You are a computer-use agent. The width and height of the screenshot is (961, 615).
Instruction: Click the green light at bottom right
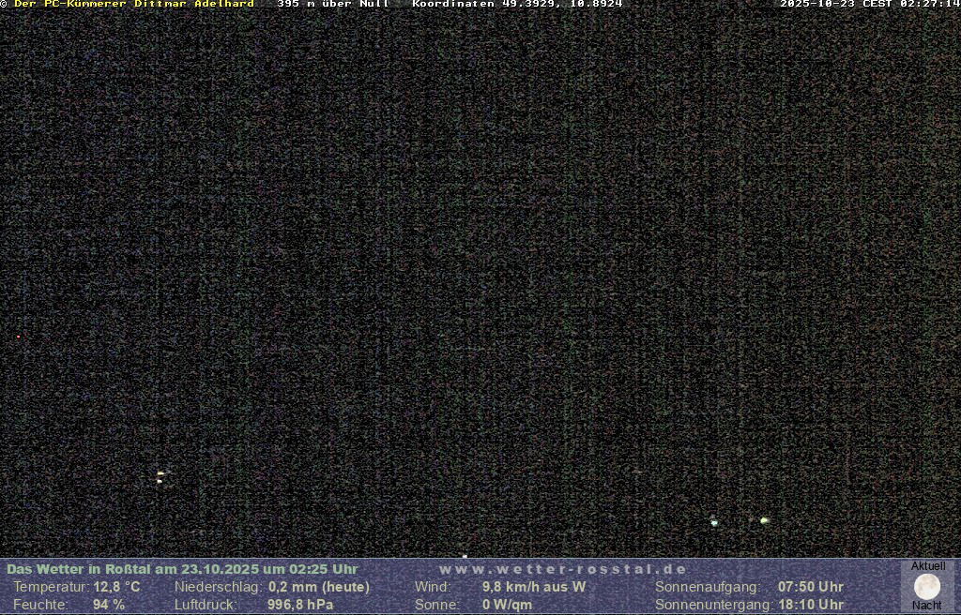(764, 520)
